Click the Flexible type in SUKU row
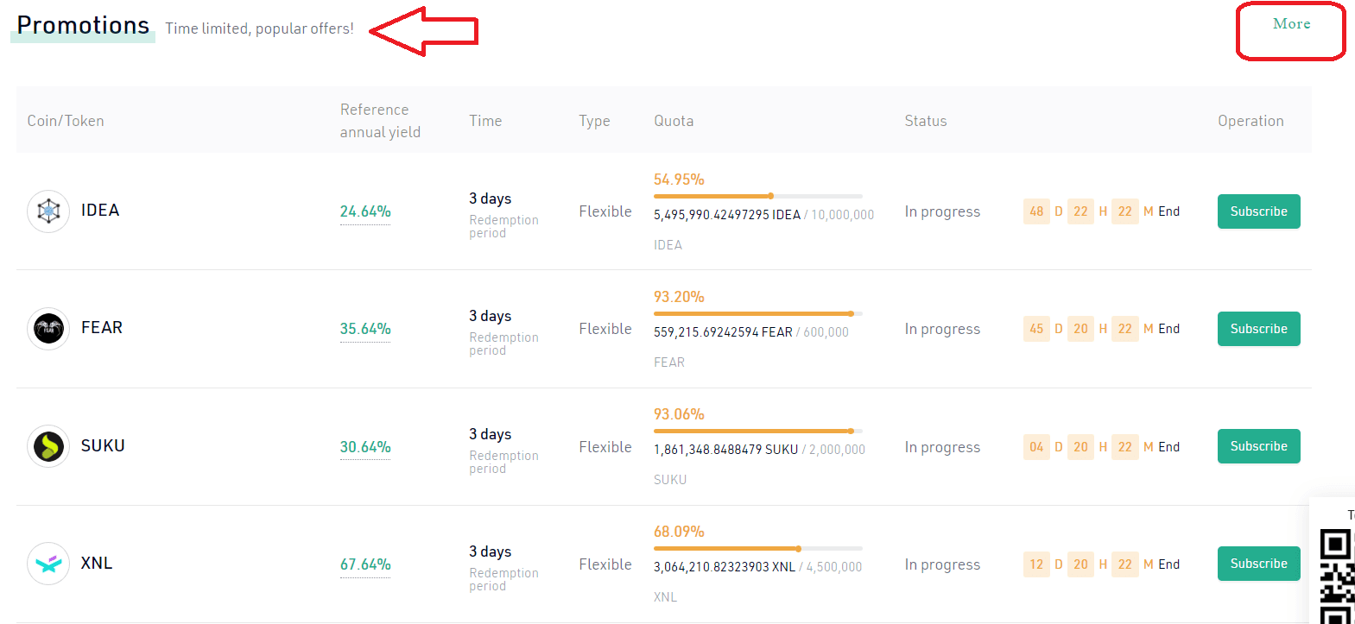Image resolution: width=1355 pixels, height=624 pixels. [605, 447]
